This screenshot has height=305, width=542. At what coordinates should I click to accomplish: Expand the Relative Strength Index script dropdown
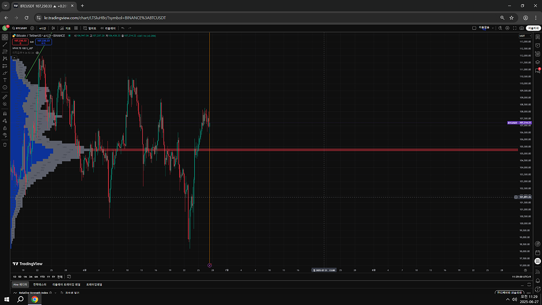[x=56, y=293]
